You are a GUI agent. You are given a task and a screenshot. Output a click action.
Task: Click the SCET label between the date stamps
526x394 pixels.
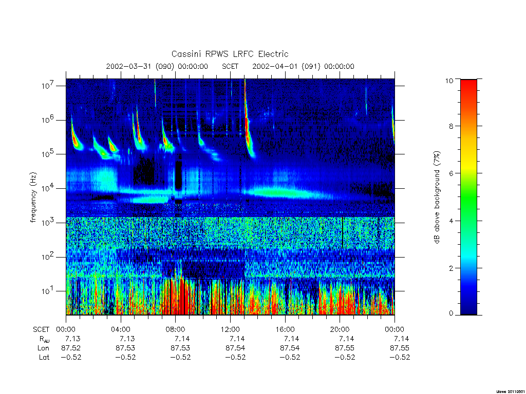pos(230,66)
